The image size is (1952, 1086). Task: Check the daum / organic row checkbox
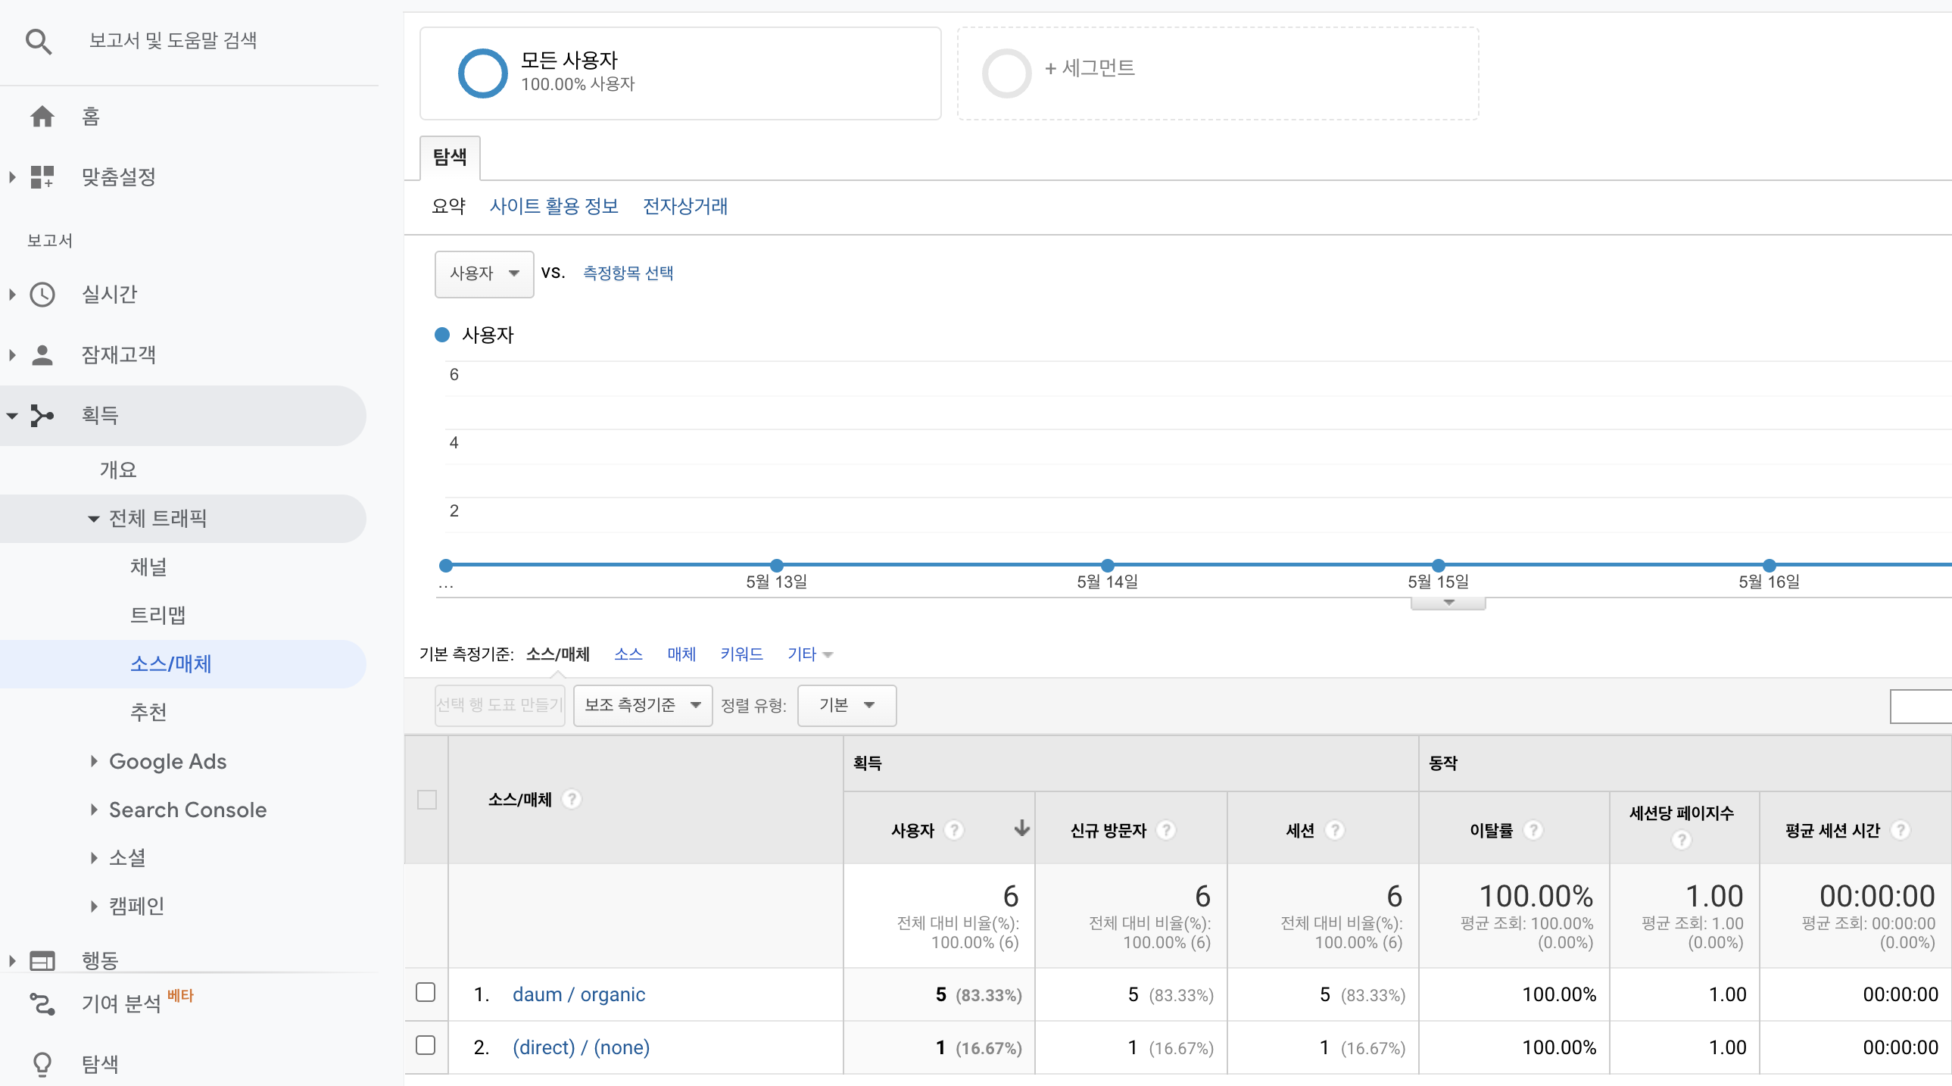(x=426, y=994)
